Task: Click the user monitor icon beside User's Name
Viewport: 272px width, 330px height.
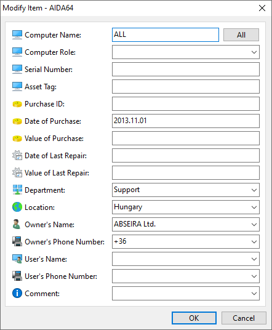Action: coord(17,259)
